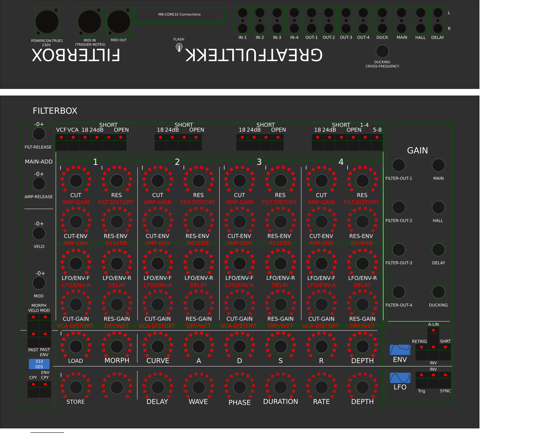This screenshot has height=433, width=538.
Task: Click the MAIN gain knob
Action: pos(438,165)
